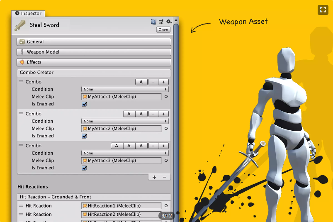Click object picker for MyAttack2 clip
This screenshot has width=333, height=222.
point(166,129)
